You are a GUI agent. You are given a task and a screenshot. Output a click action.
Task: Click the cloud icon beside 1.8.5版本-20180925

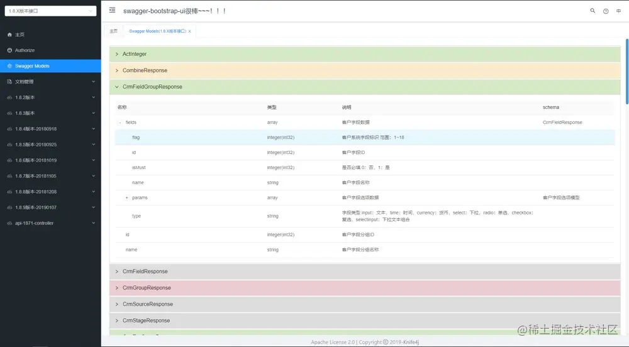(x=9, y=145)
